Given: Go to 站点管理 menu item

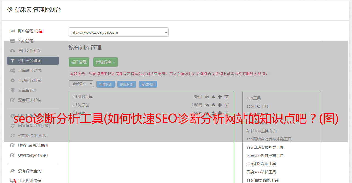Looking at the screenshot, I should click(26, 41).
